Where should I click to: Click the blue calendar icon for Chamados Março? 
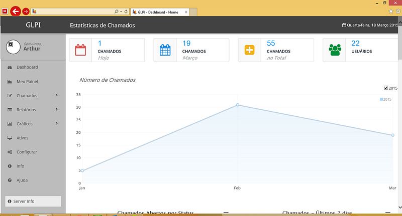tap(165, 50)
